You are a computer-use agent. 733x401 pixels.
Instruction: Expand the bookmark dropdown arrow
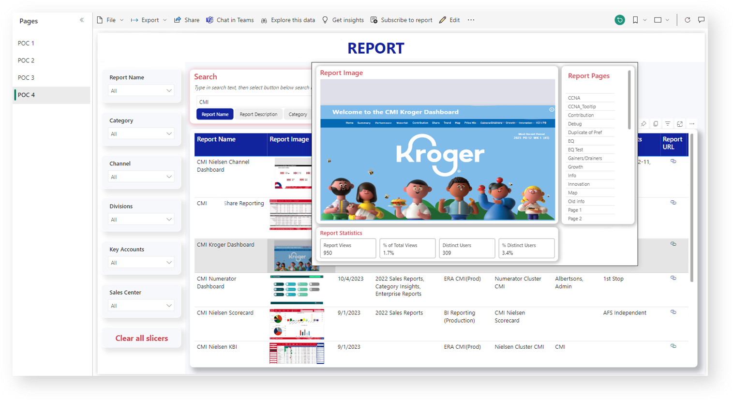tap(645, 20)
